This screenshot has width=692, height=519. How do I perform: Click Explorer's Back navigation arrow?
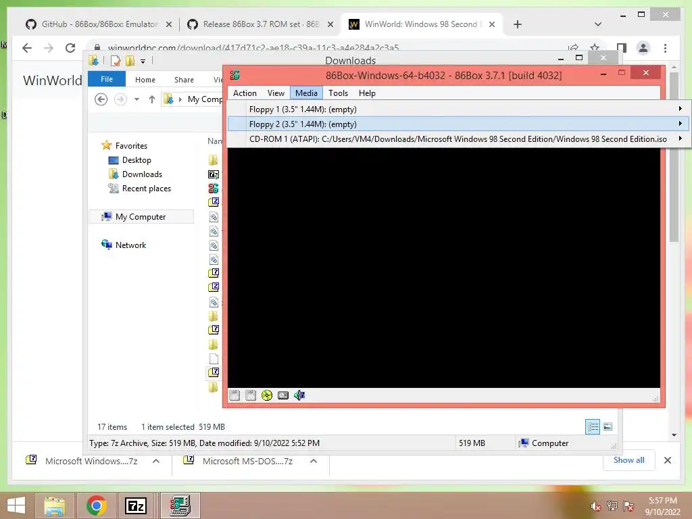point(101,99)
